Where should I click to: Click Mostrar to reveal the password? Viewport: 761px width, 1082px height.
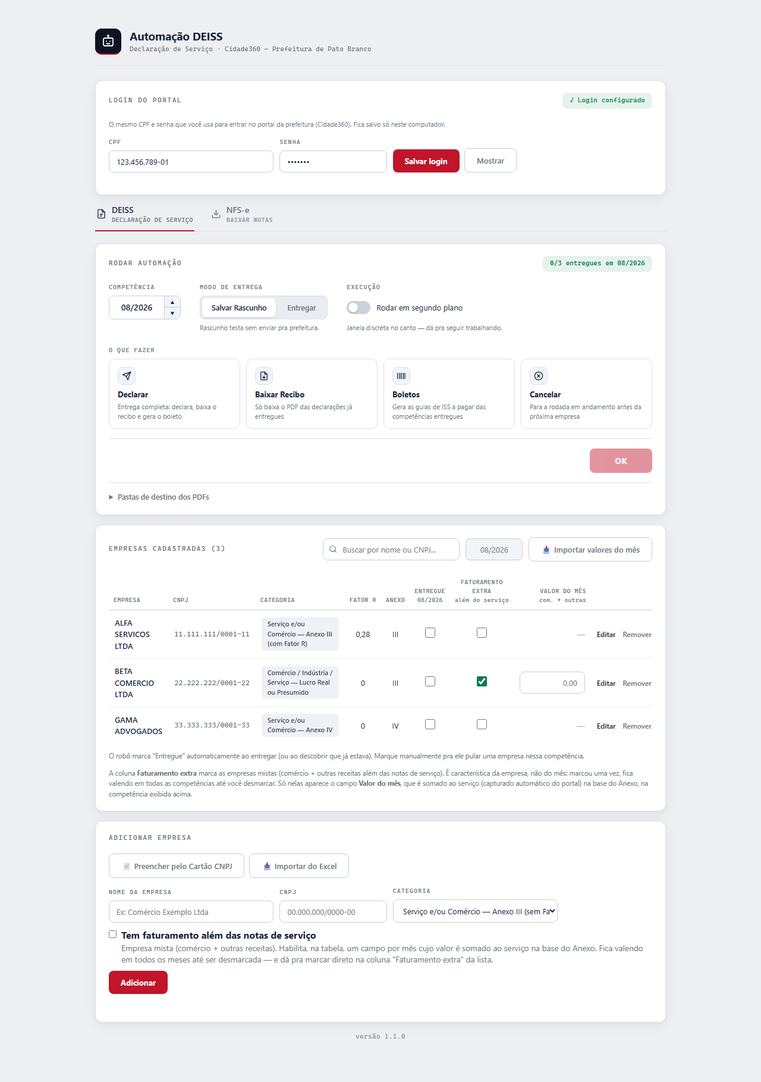coord(490,161)
